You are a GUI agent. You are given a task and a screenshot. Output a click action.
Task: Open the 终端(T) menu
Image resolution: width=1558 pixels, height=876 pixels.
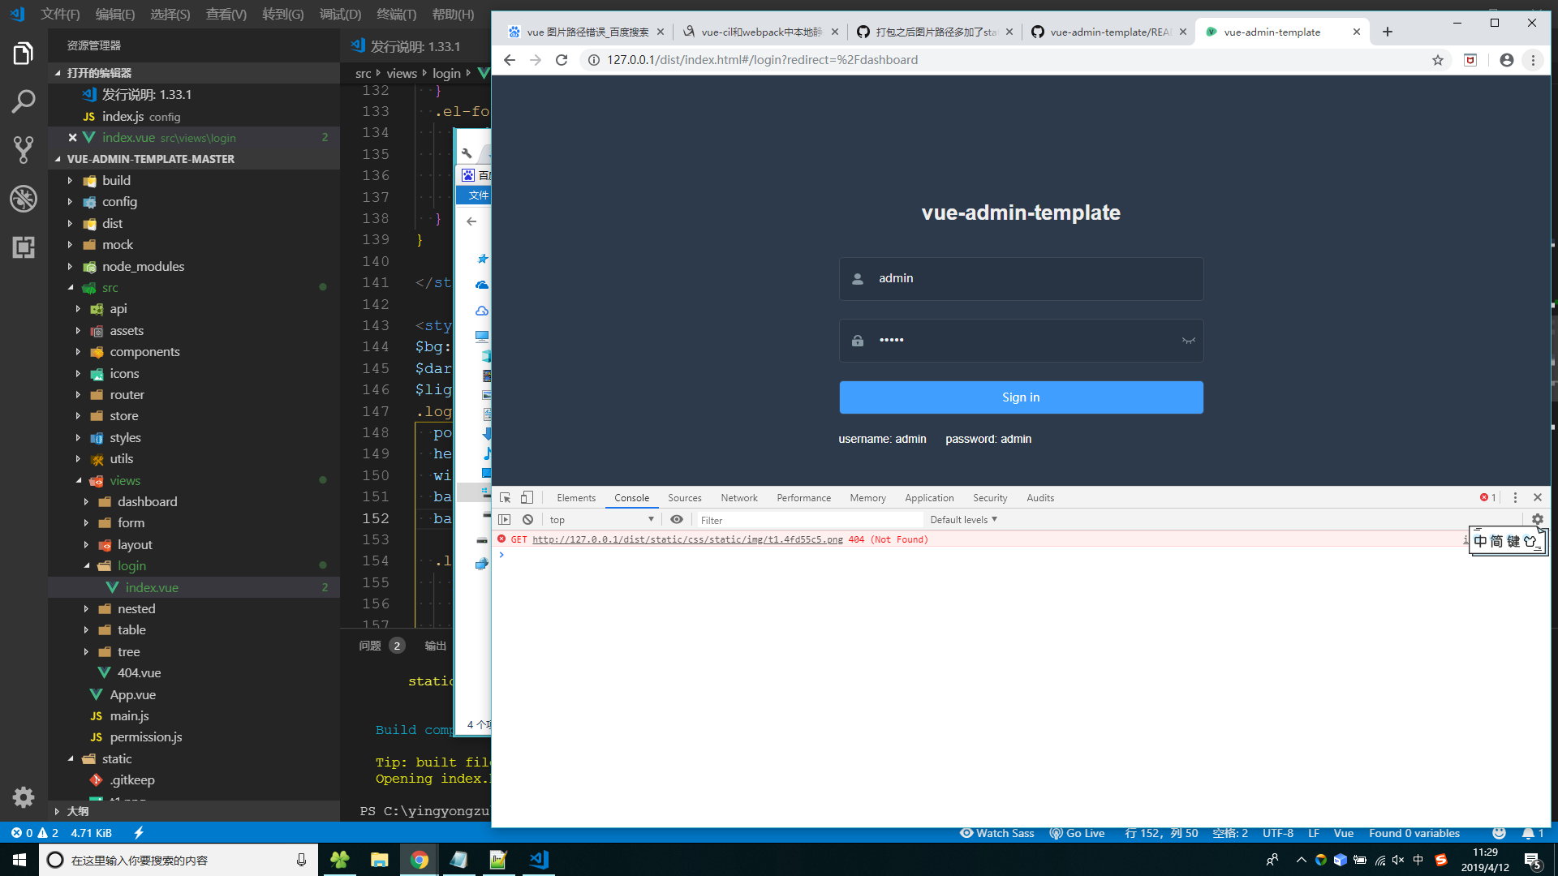coord(397,14)
